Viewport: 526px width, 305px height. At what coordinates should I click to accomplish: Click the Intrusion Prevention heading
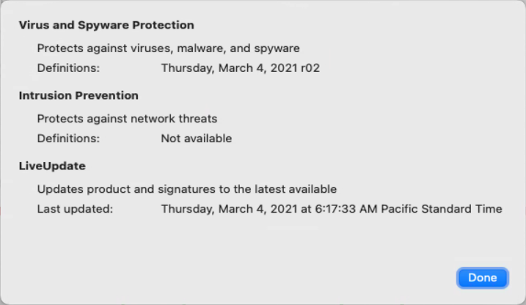tap(78, 95)
